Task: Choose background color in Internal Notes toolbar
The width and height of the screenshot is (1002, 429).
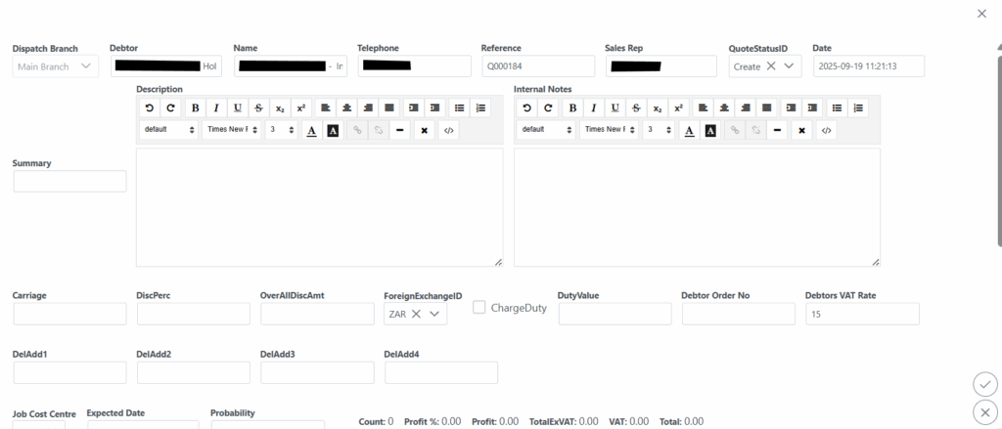Action: (x=709, y=129)
